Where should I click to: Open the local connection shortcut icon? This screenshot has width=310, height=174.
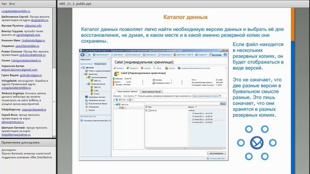coord(82,120)
